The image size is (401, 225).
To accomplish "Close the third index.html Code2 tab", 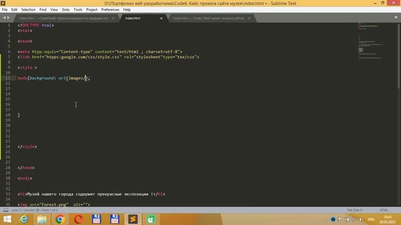I will (x=249, y=18).
